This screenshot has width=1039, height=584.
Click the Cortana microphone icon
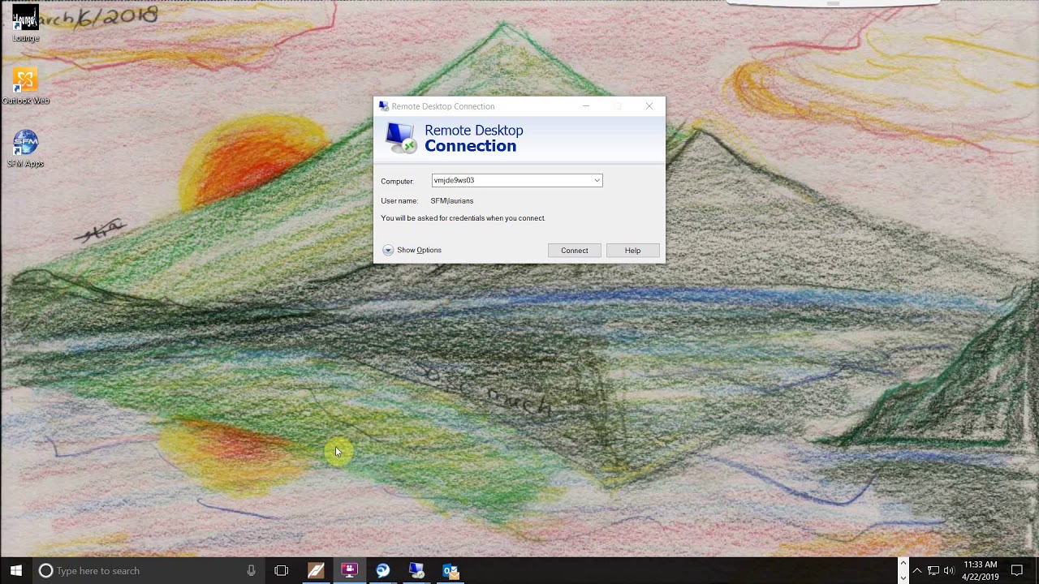point(252,570)
